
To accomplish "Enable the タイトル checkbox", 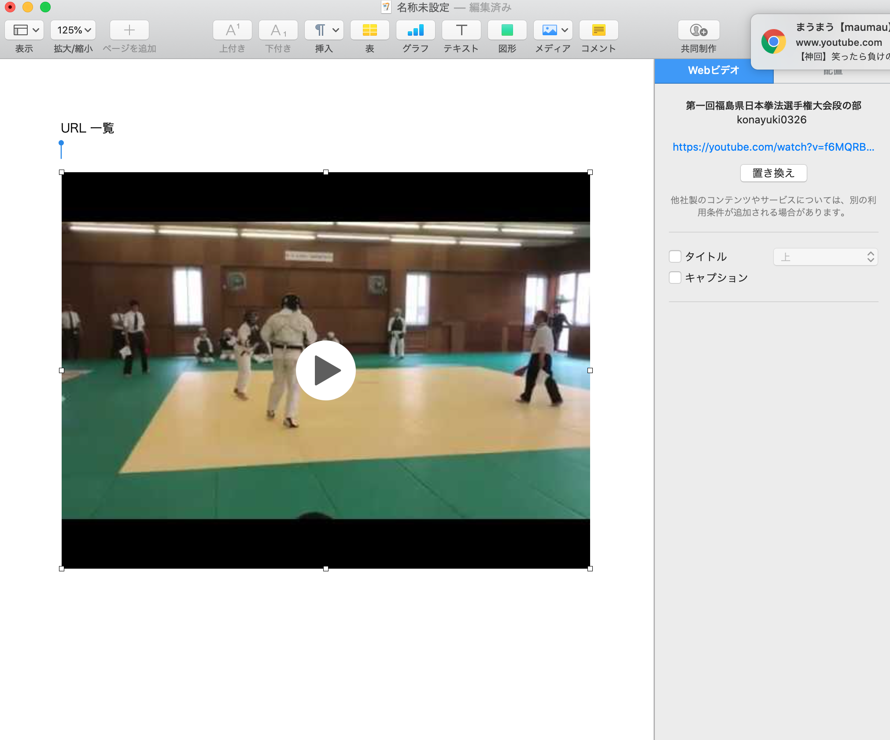I will click(x=675, y=256).
